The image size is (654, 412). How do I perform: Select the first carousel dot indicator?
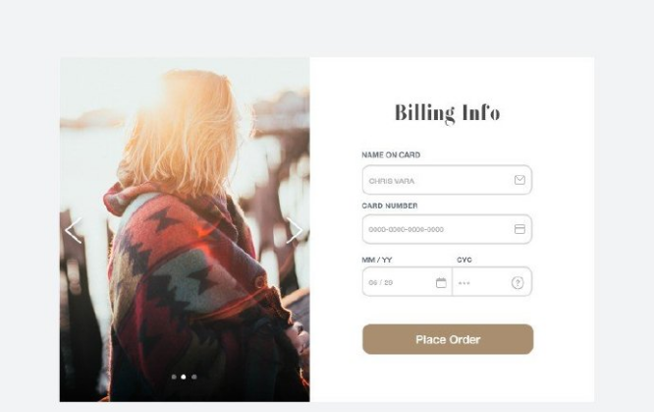174,377
